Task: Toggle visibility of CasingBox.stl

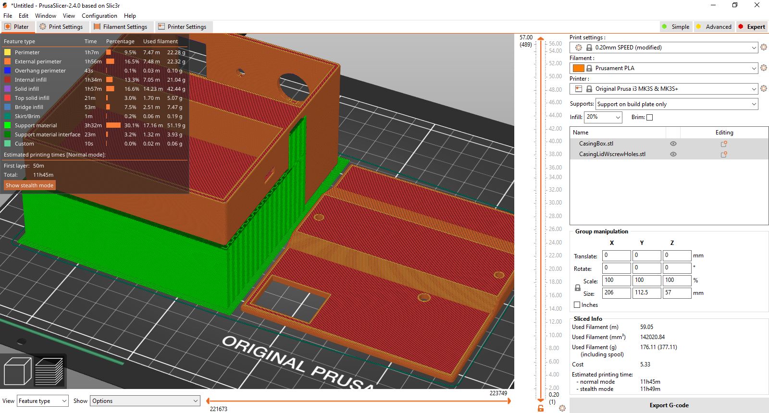Action: 673,144
